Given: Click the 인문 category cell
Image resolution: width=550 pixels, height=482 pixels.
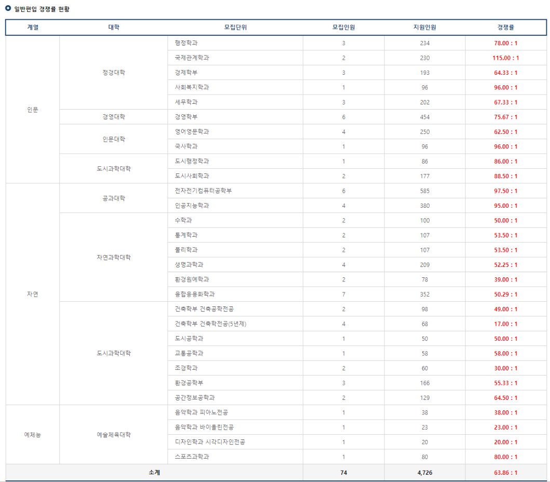Looking at the screenshot, I should (x=33, y=110).
